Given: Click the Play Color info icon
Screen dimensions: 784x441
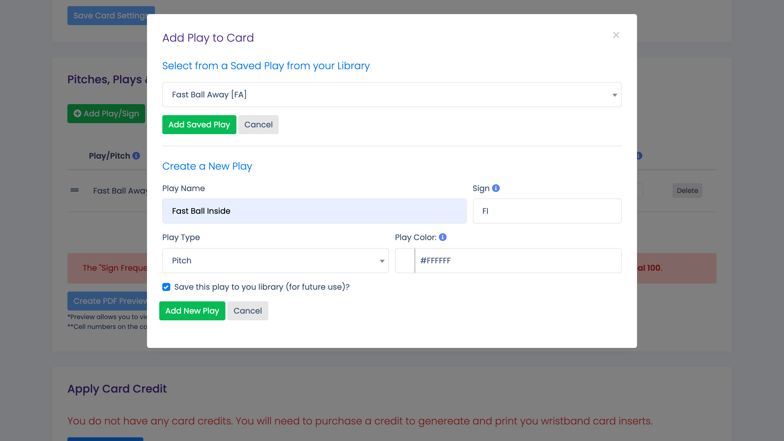Looking at the screenshot, I should point(442,237).
